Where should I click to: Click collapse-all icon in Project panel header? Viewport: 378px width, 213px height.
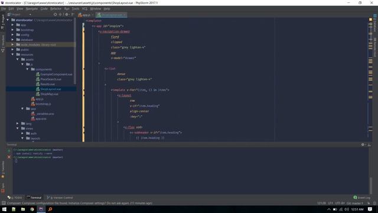pos(60,14)
